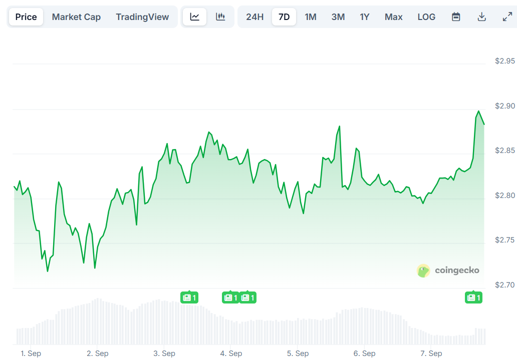Open news marker near 3. Sep
Screen dimensions: 517x359
coord(189,297)
